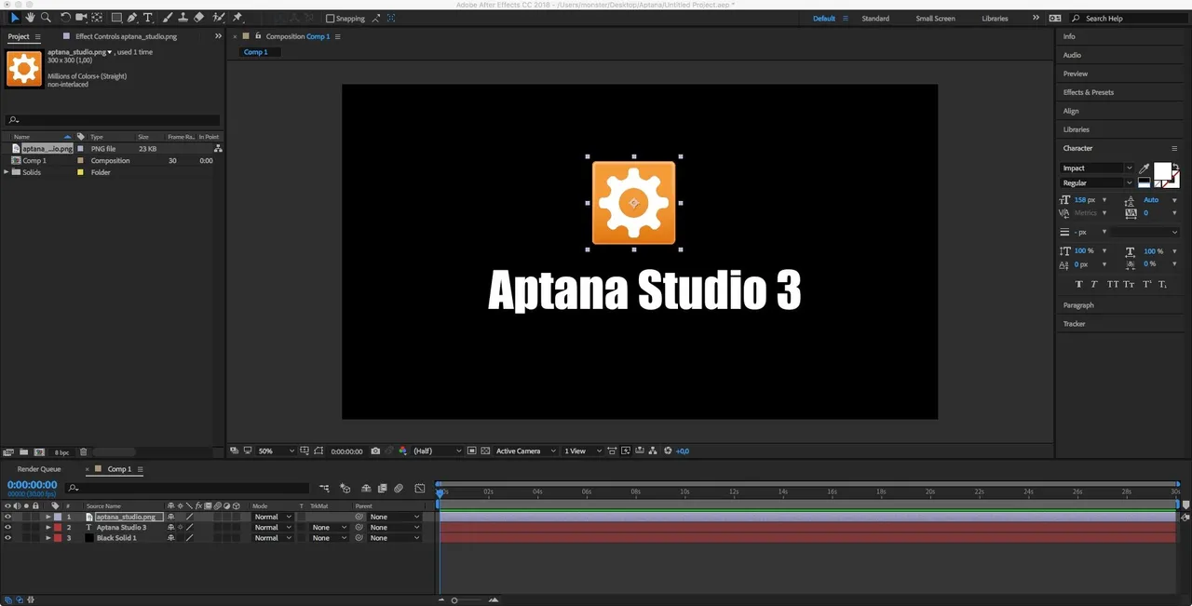Select the Brush tool
This screenshot has width=1192, height=606.
168,18
